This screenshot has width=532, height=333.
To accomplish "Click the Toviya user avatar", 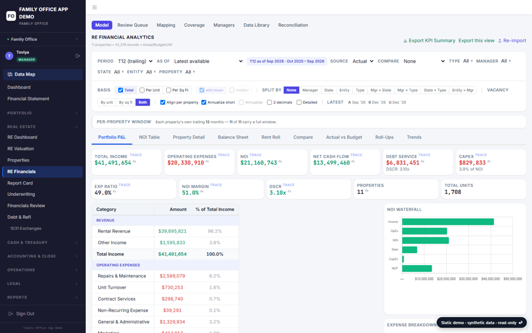I will (9, 56).
